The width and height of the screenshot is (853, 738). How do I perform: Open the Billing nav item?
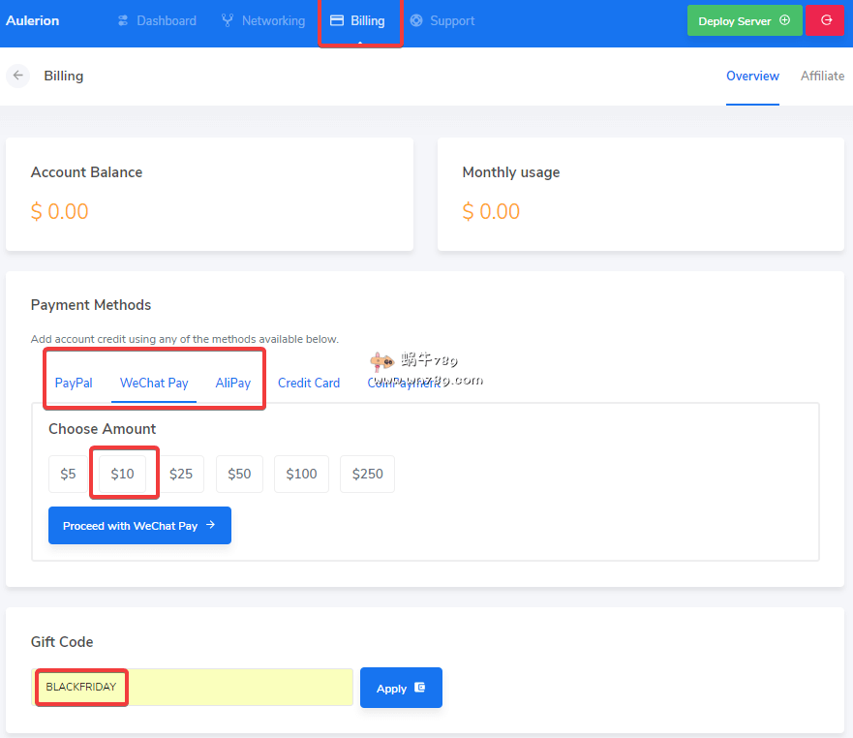(x=357, y=20)
